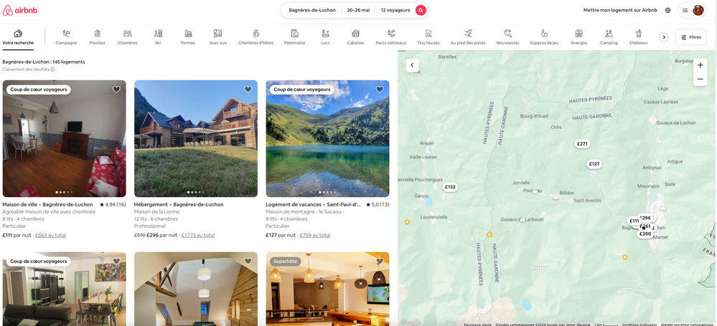Image resolution: width=717 pixels, height=326 pixels.
Task: Open the globe language selector
Action: (x=667, y=10)
